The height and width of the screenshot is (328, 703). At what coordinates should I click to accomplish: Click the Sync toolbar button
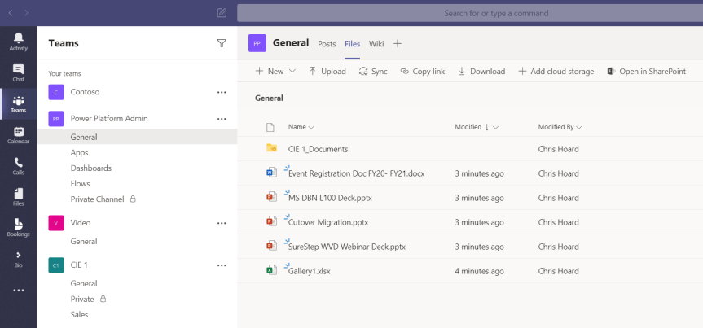[x=373, y=72]
